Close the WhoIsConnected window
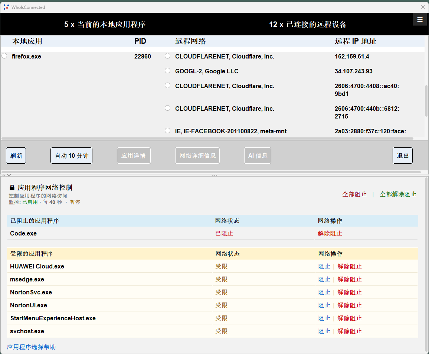429x354 pixels. pos(423,7)
